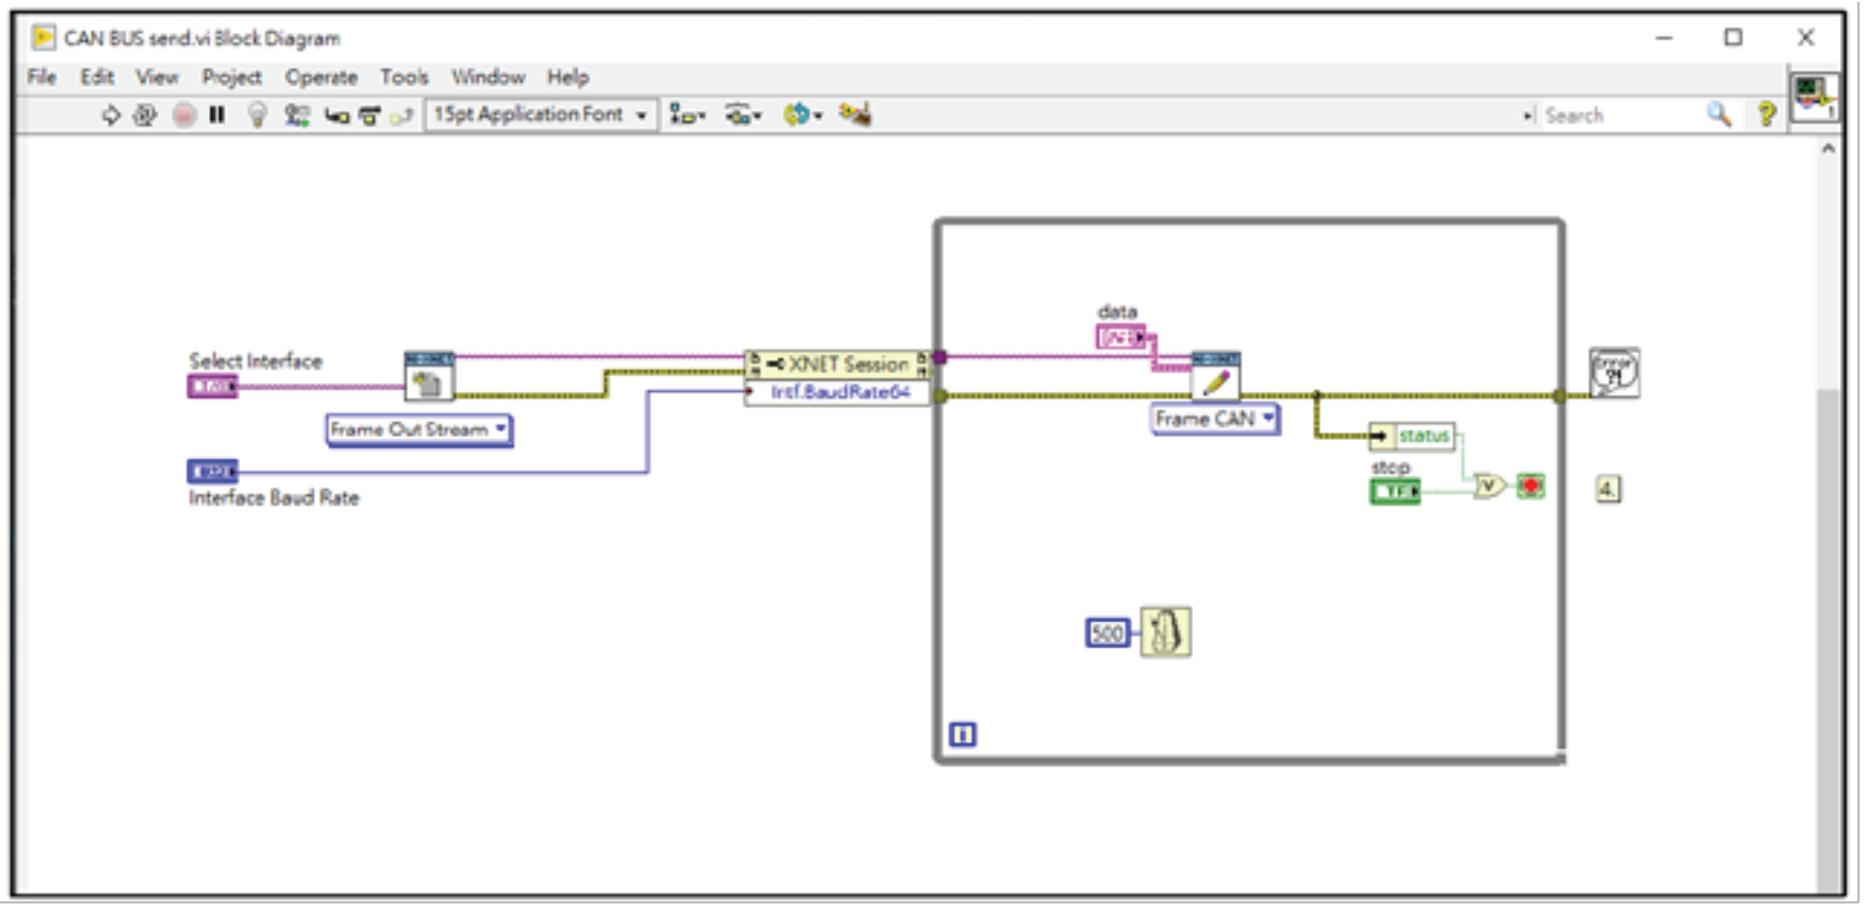Click the Step Over button

[x=370, y=115]
